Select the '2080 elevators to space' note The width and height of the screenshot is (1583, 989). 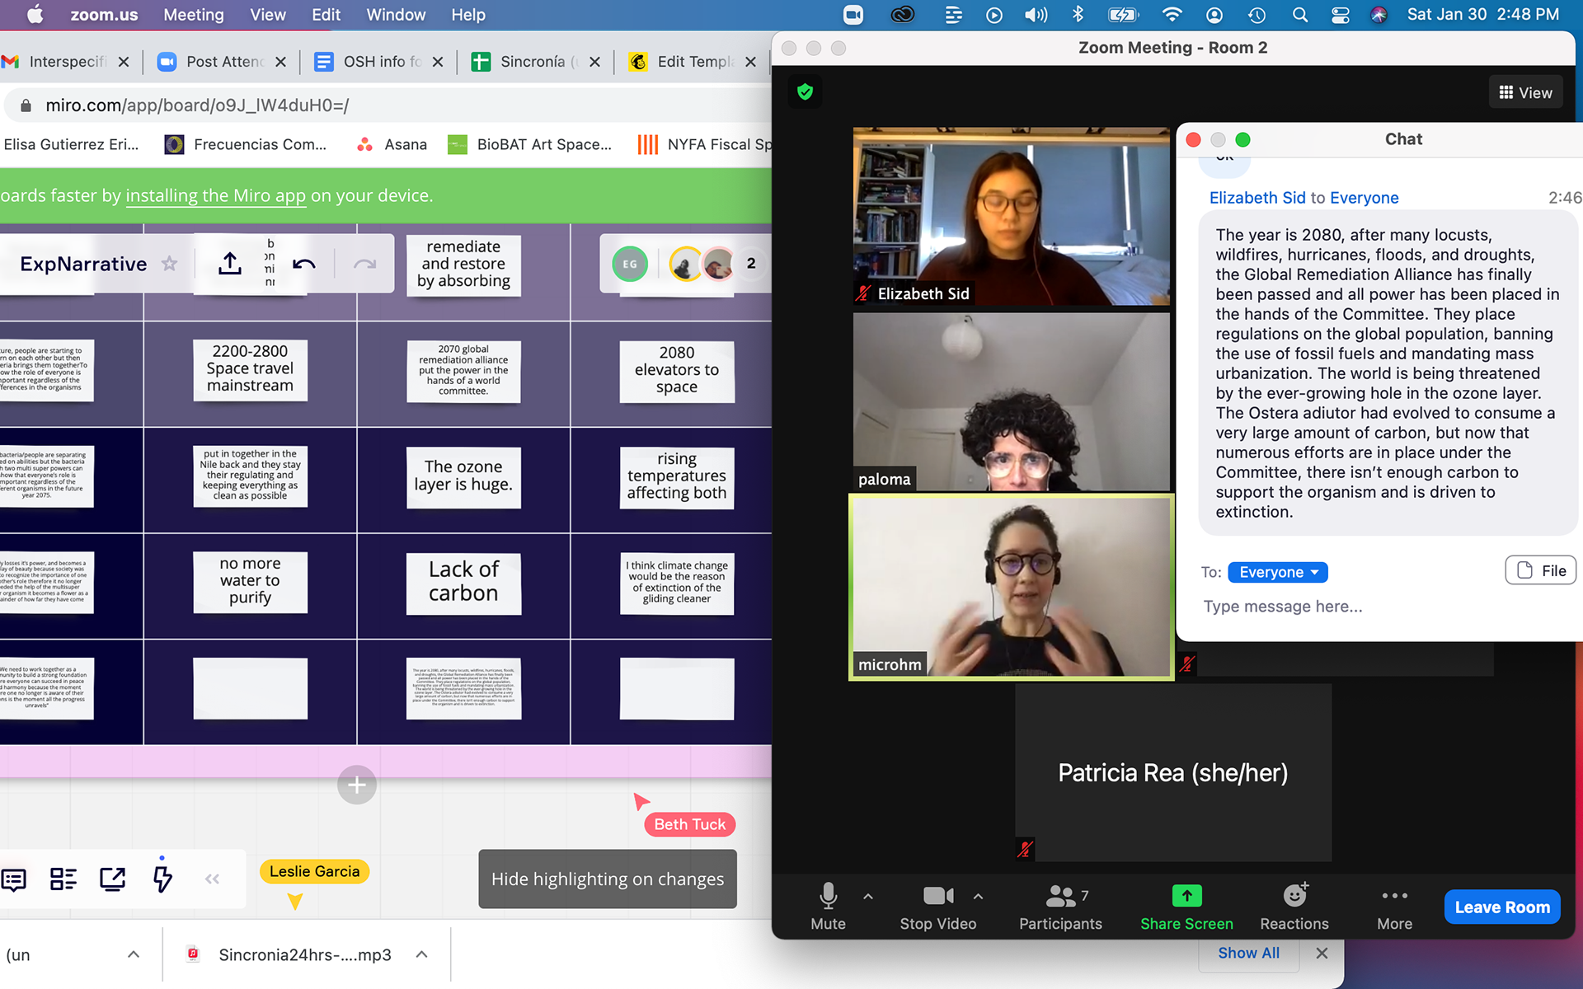677,370
